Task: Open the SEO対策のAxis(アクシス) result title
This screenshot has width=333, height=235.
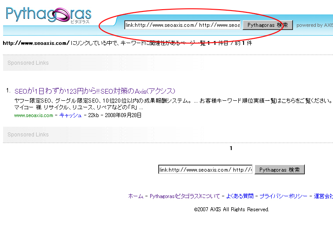Action: 95,92
